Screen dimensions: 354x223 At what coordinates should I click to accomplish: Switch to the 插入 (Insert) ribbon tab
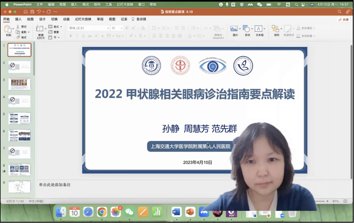[18, 19]
